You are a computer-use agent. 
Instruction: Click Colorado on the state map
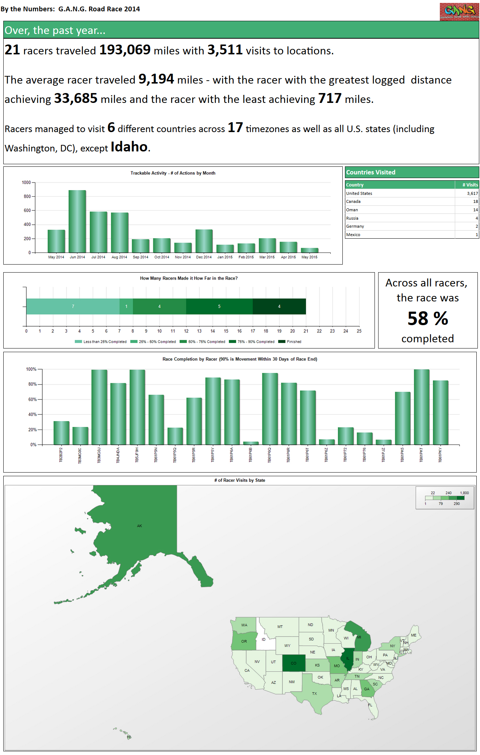tap(293, 663)
